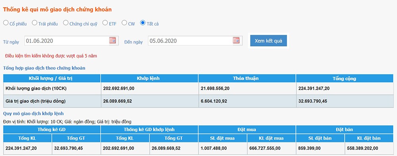
Task: Select the Tất cả radio button
Action: pyautogui.click(x=143, y=23)
